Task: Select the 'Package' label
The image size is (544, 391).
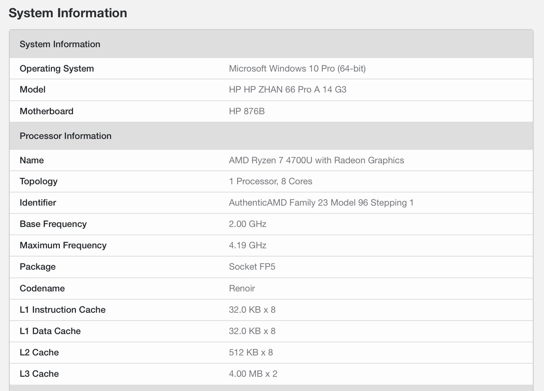Action: 38,267
